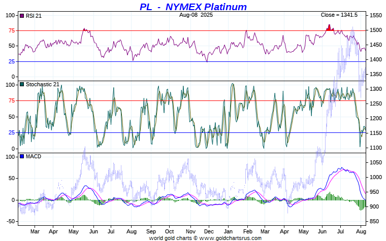Select the RSI 21 indicator label
The height and width of the screenshot is (241, 386).
(34, 16)
